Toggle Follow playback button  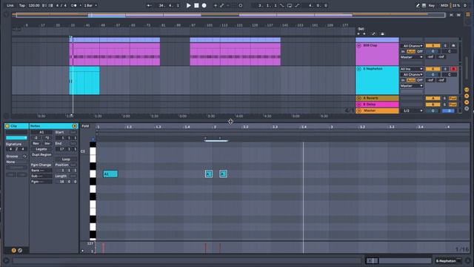(x=150, y=5)
